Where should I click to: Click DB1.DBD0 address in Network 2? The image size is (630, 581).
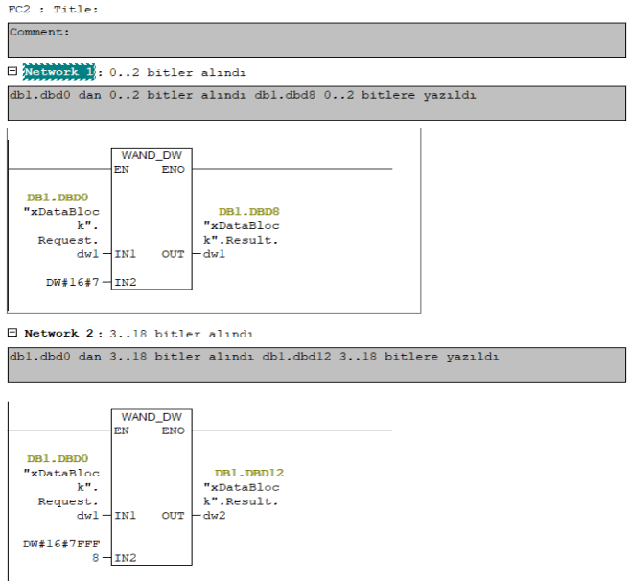(x=57, y=458)
